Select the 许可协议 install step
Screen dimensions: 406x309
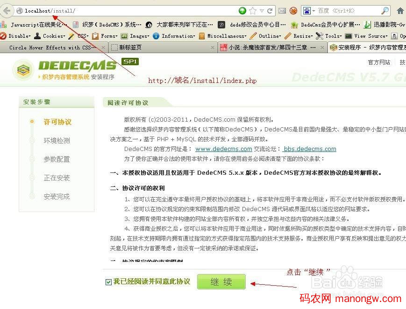[x=57, y=122]
